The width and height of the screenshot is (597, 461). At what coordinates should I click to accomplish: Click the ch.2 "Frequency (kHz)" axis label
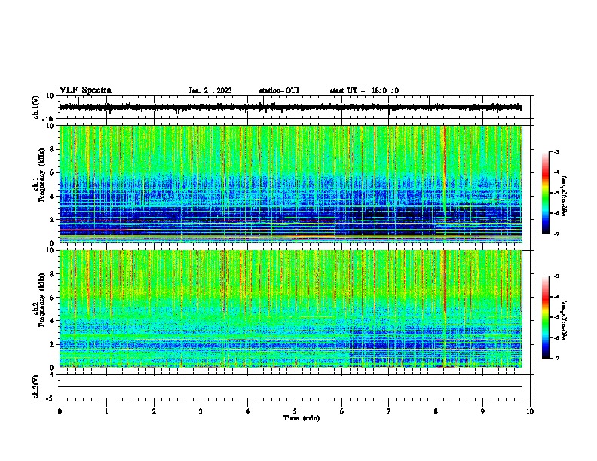pos(41,299)
